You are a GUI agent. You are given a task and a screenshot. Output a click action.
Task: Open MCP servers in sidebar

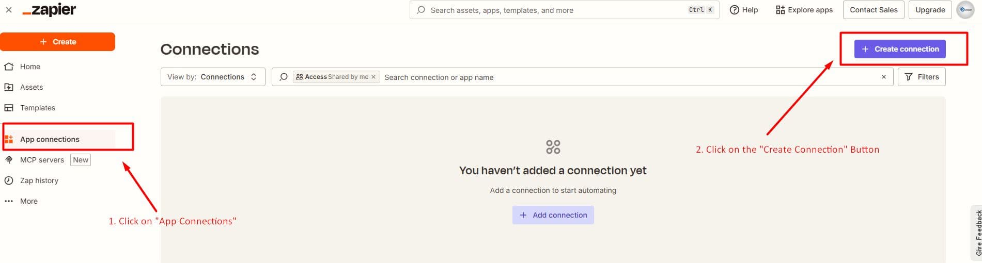pyautogui.click(x=42, y=160)
